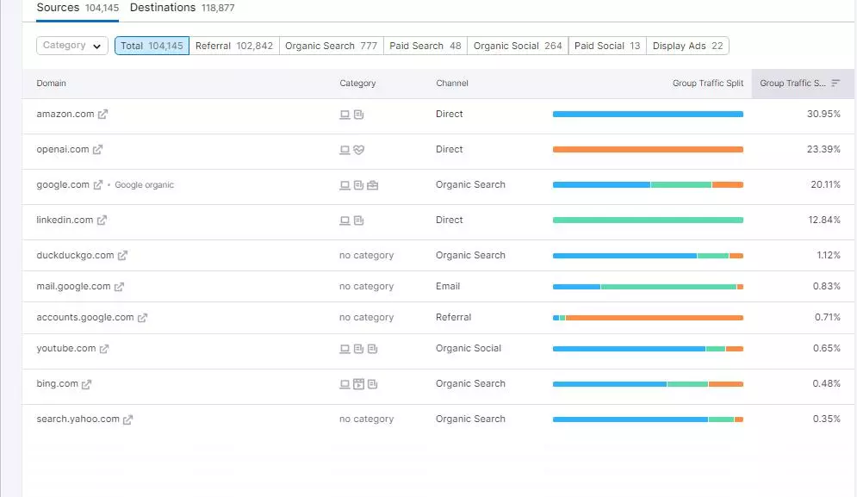857x497 pixels.
Task: Open google.com external link icon
Action: (98, 185)
